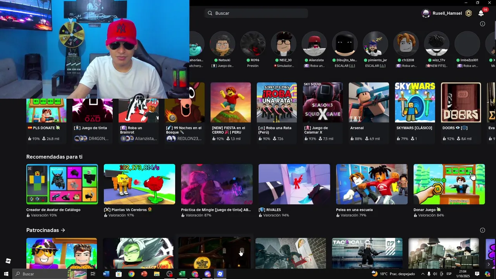Click clock showing 21:04
Viewport: 496px width, 279px height.
(463, 272)
